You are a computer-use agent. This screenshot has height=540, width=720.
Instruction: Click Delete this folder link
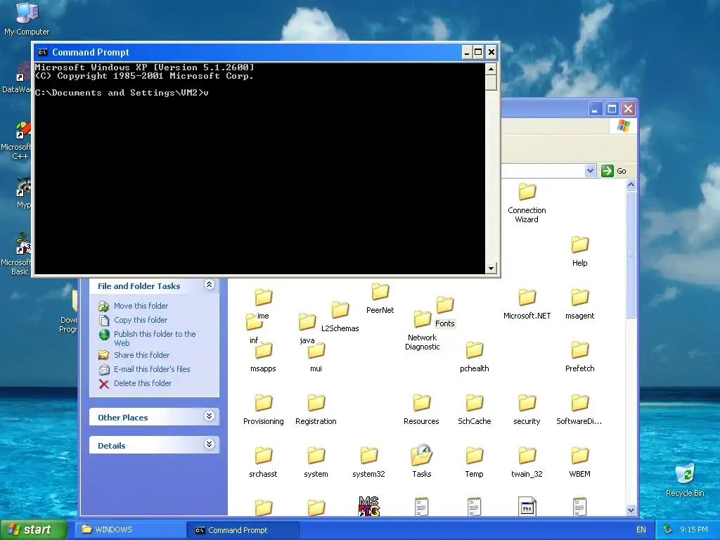pyautogui.click(x=142, y=383)
